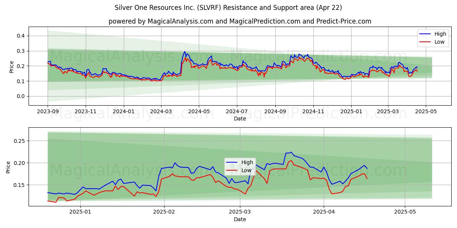Click 'High' in top chart legend
This screenshot has width=457, height=228.
click(x=440, y=34)
